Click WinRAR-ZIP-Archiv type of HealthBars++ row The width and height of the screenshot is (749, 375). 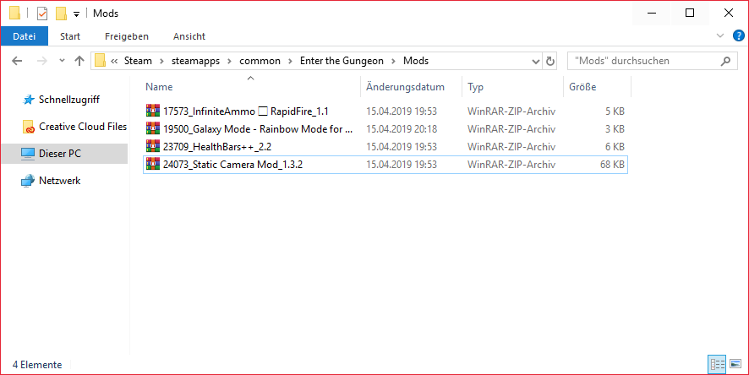511,146
